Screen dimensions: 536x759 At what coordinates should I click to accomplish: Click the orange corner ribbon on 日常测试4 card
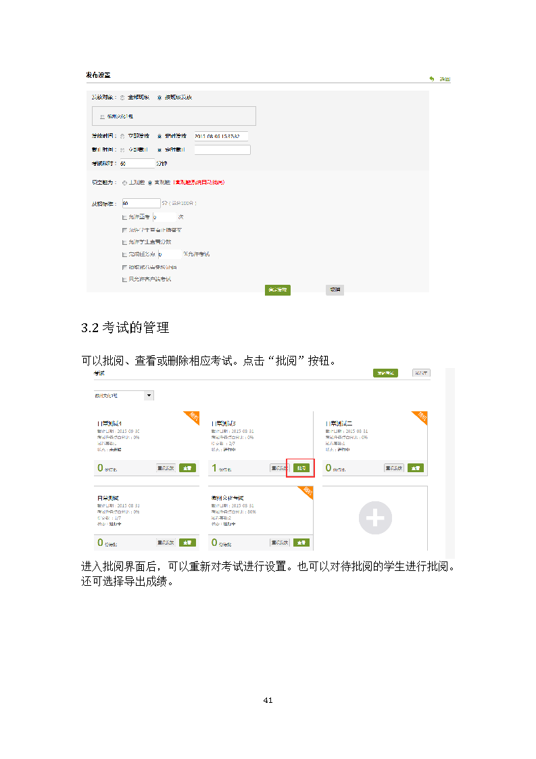pyautogui.click(x=193, y=417)
